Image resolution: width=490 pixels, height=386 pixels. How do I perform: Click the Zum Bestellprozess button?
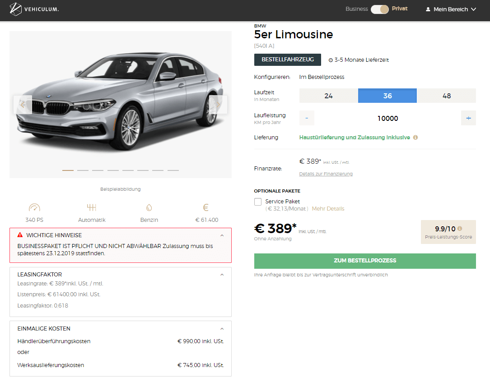(x=365, y=261)
